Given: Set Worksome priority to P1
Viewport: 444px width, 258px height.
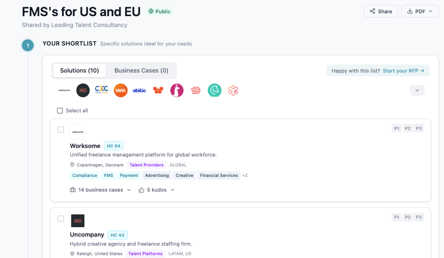Looking at the screenshot, I should pyautogui.click(x=397, y=129).
